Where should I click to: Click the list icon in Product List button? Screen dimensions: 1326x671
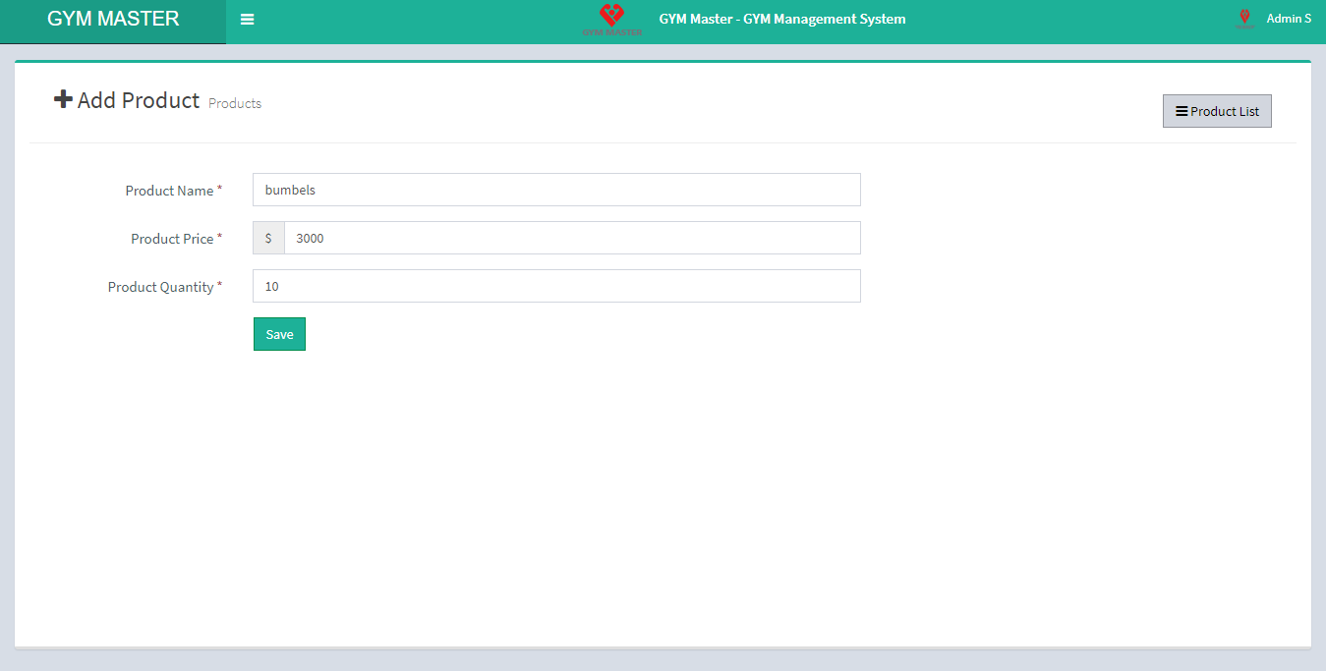point(1182,112)
